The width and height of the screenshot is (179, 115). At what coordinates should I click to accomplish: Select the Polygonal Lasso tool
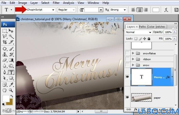[x=5, y=36]
